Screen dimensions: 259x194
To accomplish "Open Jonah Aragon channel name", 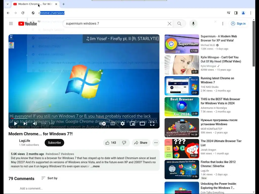I will click(208, 150).
